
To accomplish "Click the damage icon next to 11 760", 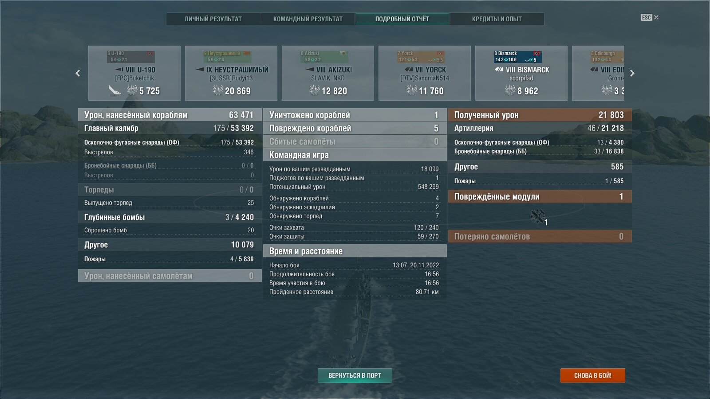I will [x=411, y=90].
